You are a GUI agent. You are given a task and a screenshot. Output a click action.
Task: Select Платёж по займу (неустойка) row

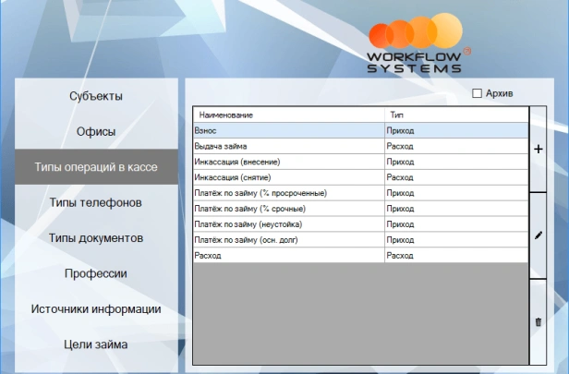[288, 223]
